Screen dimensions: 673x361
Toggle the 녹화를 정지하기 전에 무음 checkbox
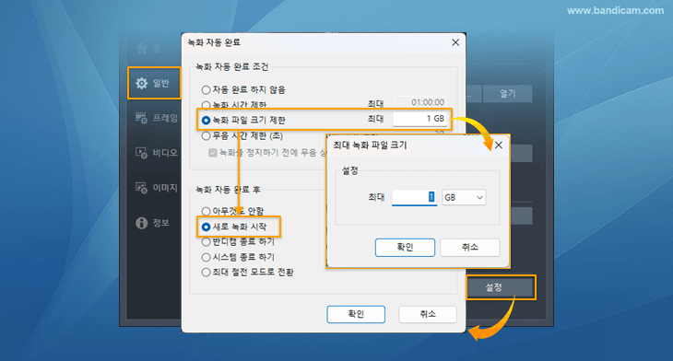pos(212,153)
